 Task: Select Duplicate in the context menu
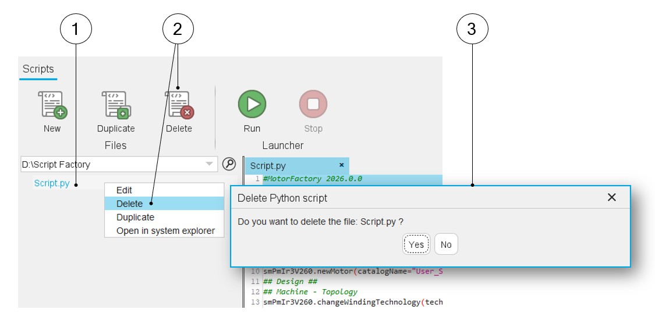pyautogui.click(x=135, y=217)
